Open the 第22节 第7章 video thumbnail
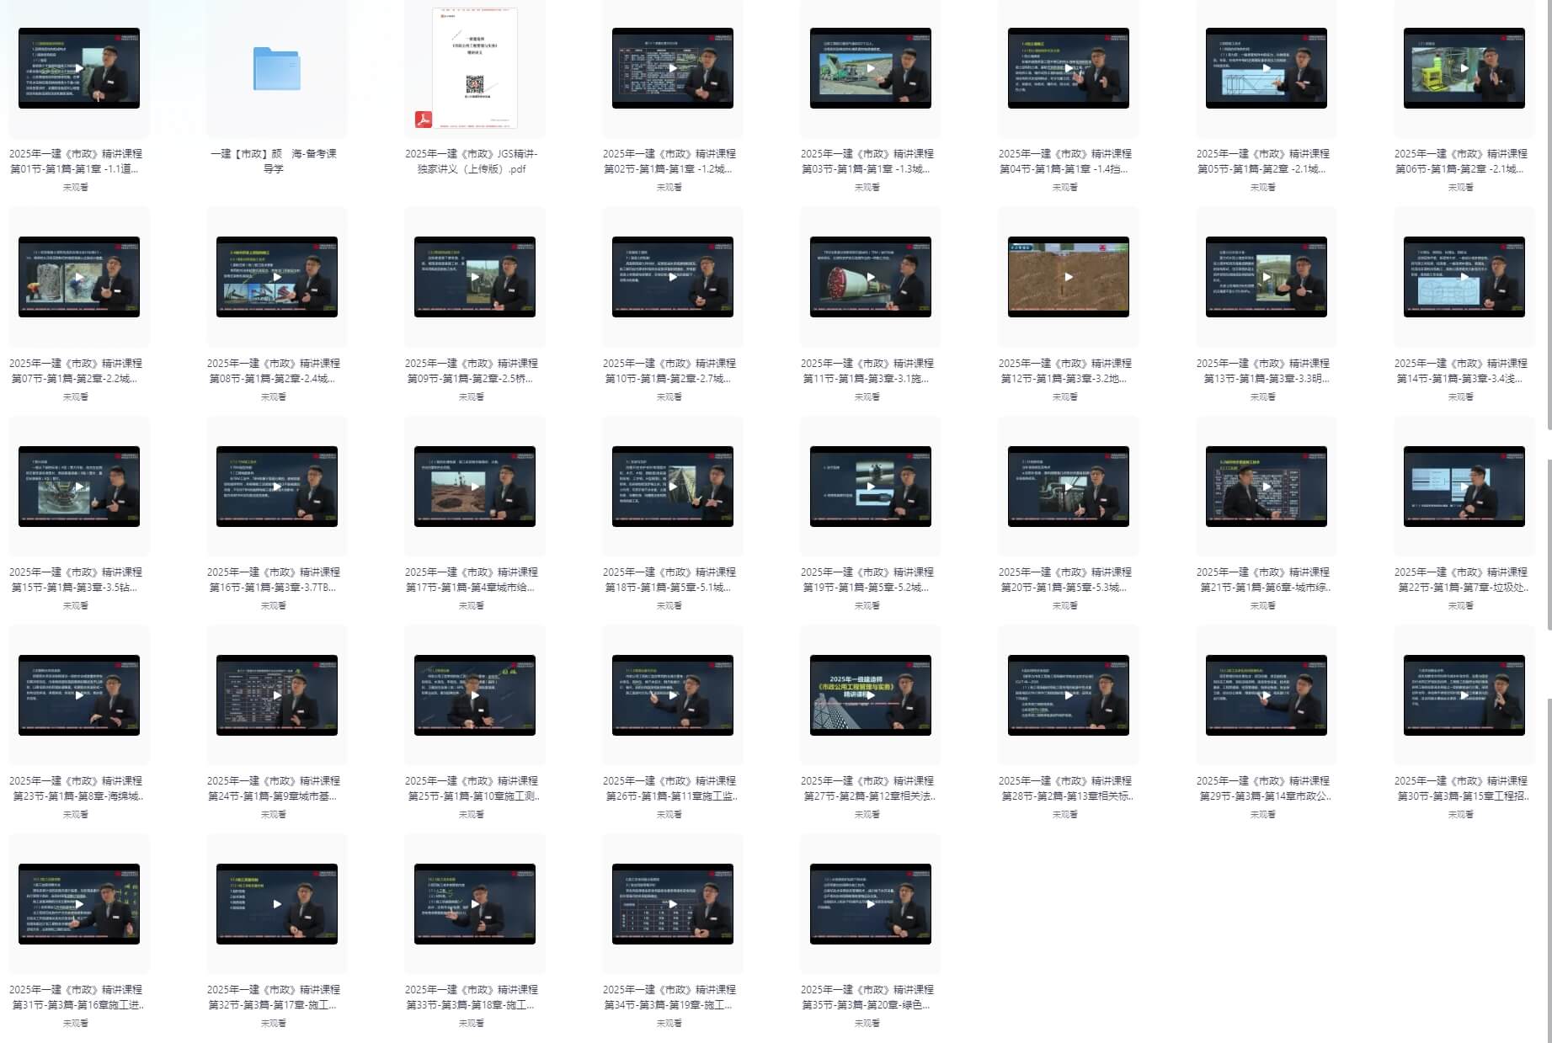The height and width of the screenshot is (1043, 1552). coord(1464,487)
